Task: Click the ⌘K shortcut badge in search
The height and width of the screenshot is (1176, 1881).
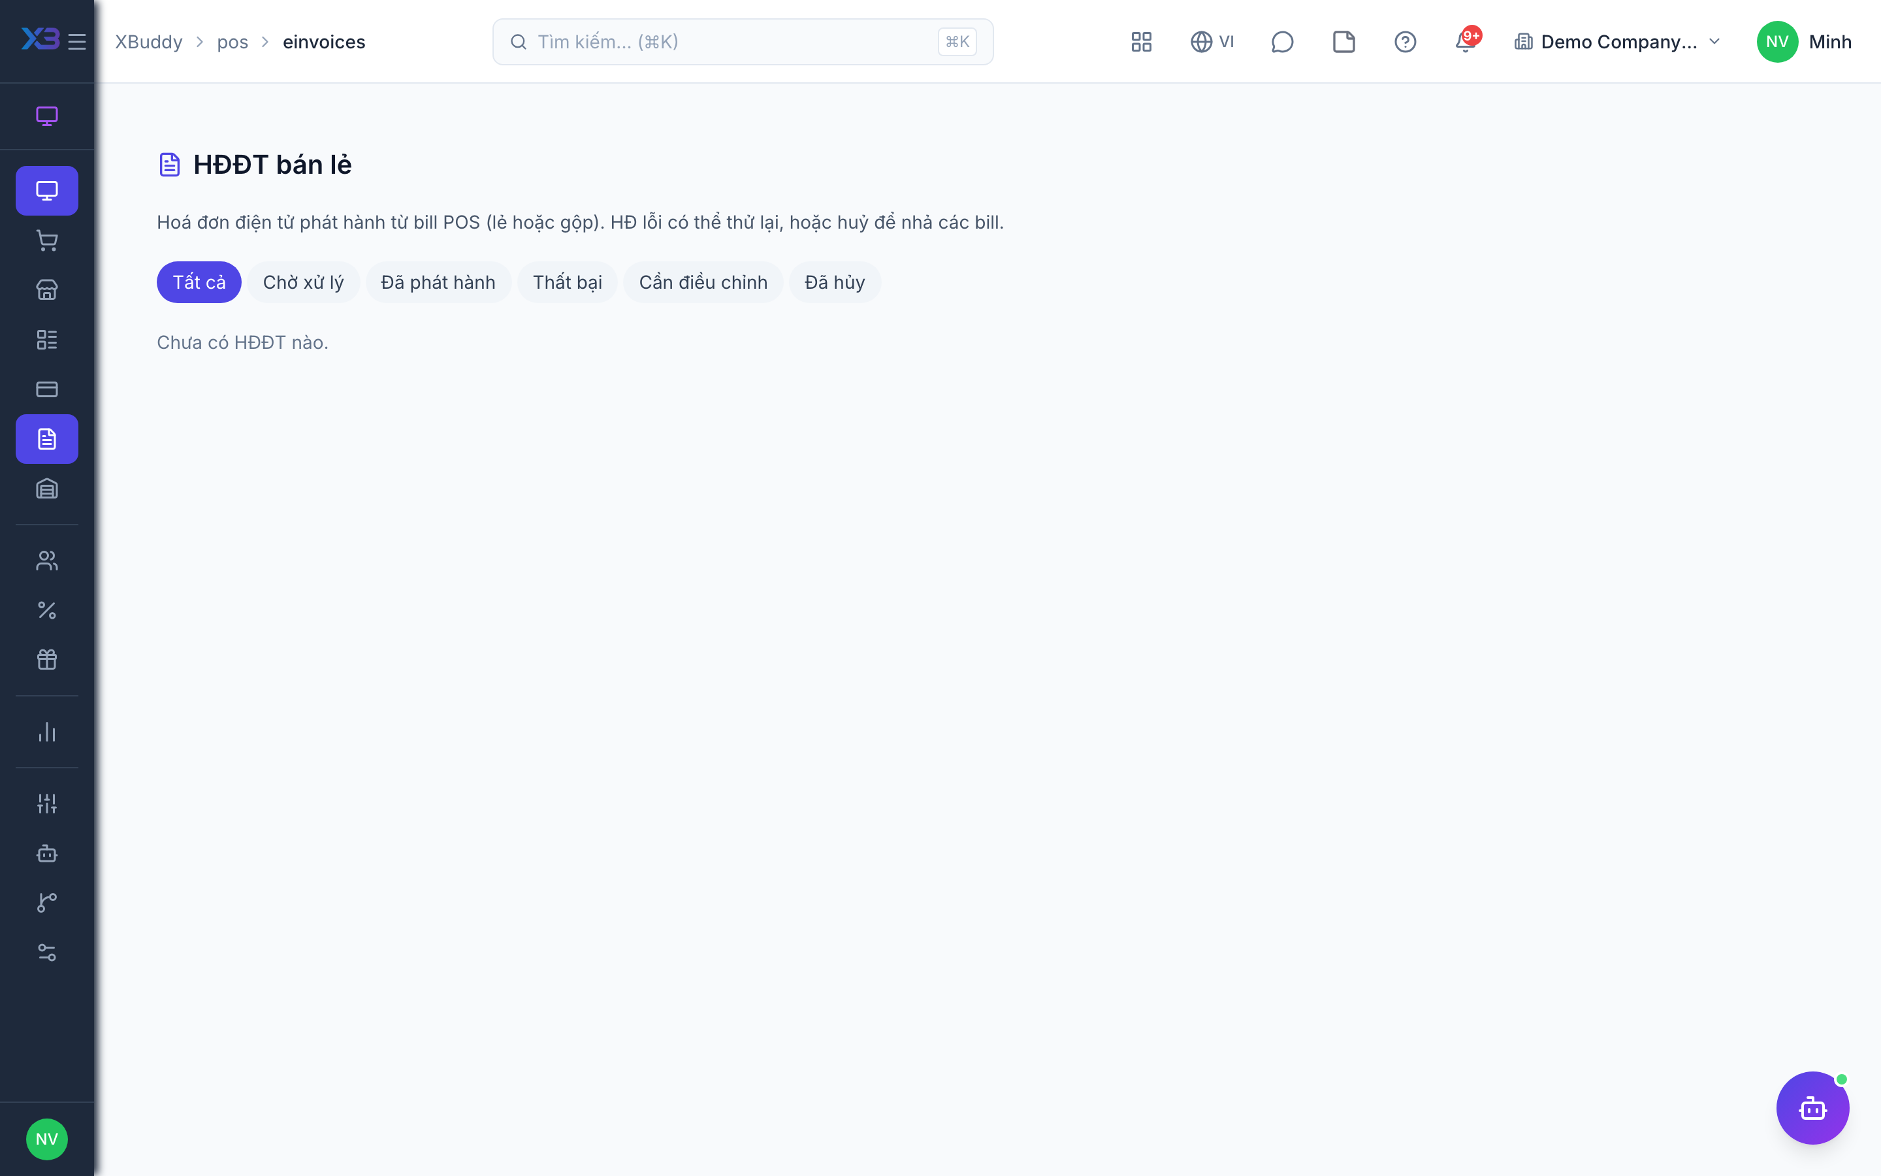Action: (957, 42)
